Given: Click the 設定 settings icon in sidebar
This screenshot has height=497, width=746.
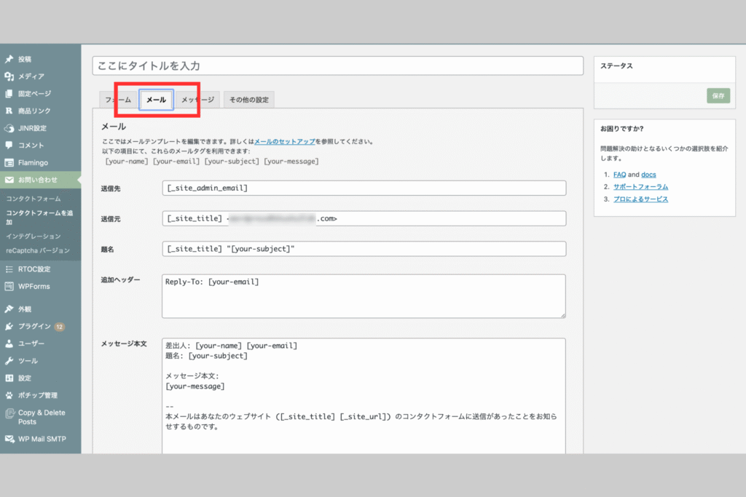Looking at the screenshot, I should coord(9,378).
